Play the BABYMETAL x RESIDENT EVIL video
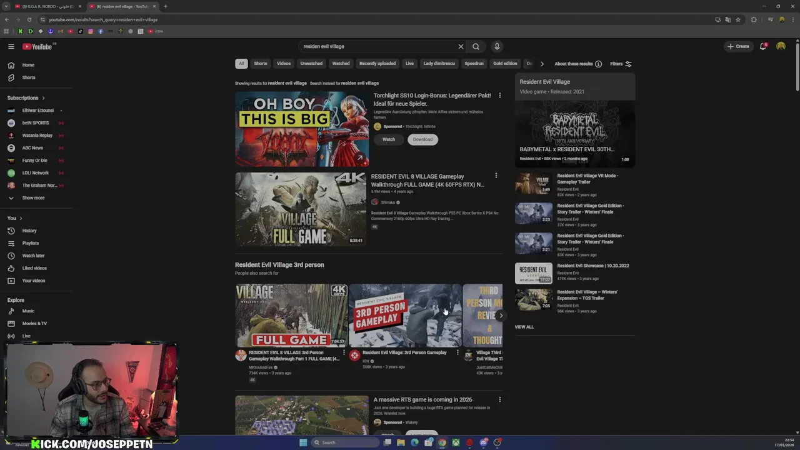This screenshot has width=800, height=450. pos(574,134)
